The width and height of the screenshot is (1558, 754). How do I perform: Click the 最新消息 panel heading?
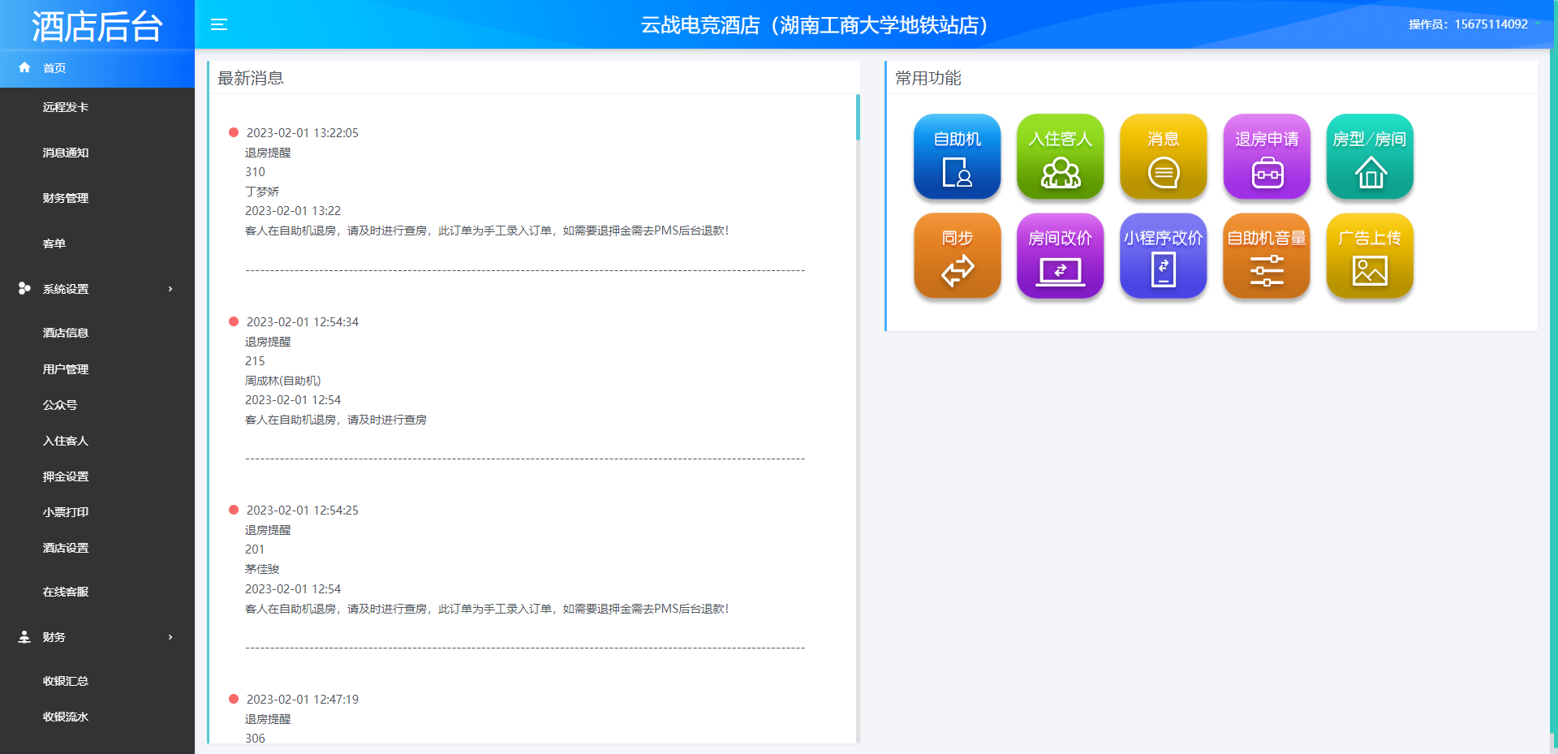(x=251, y=78)
